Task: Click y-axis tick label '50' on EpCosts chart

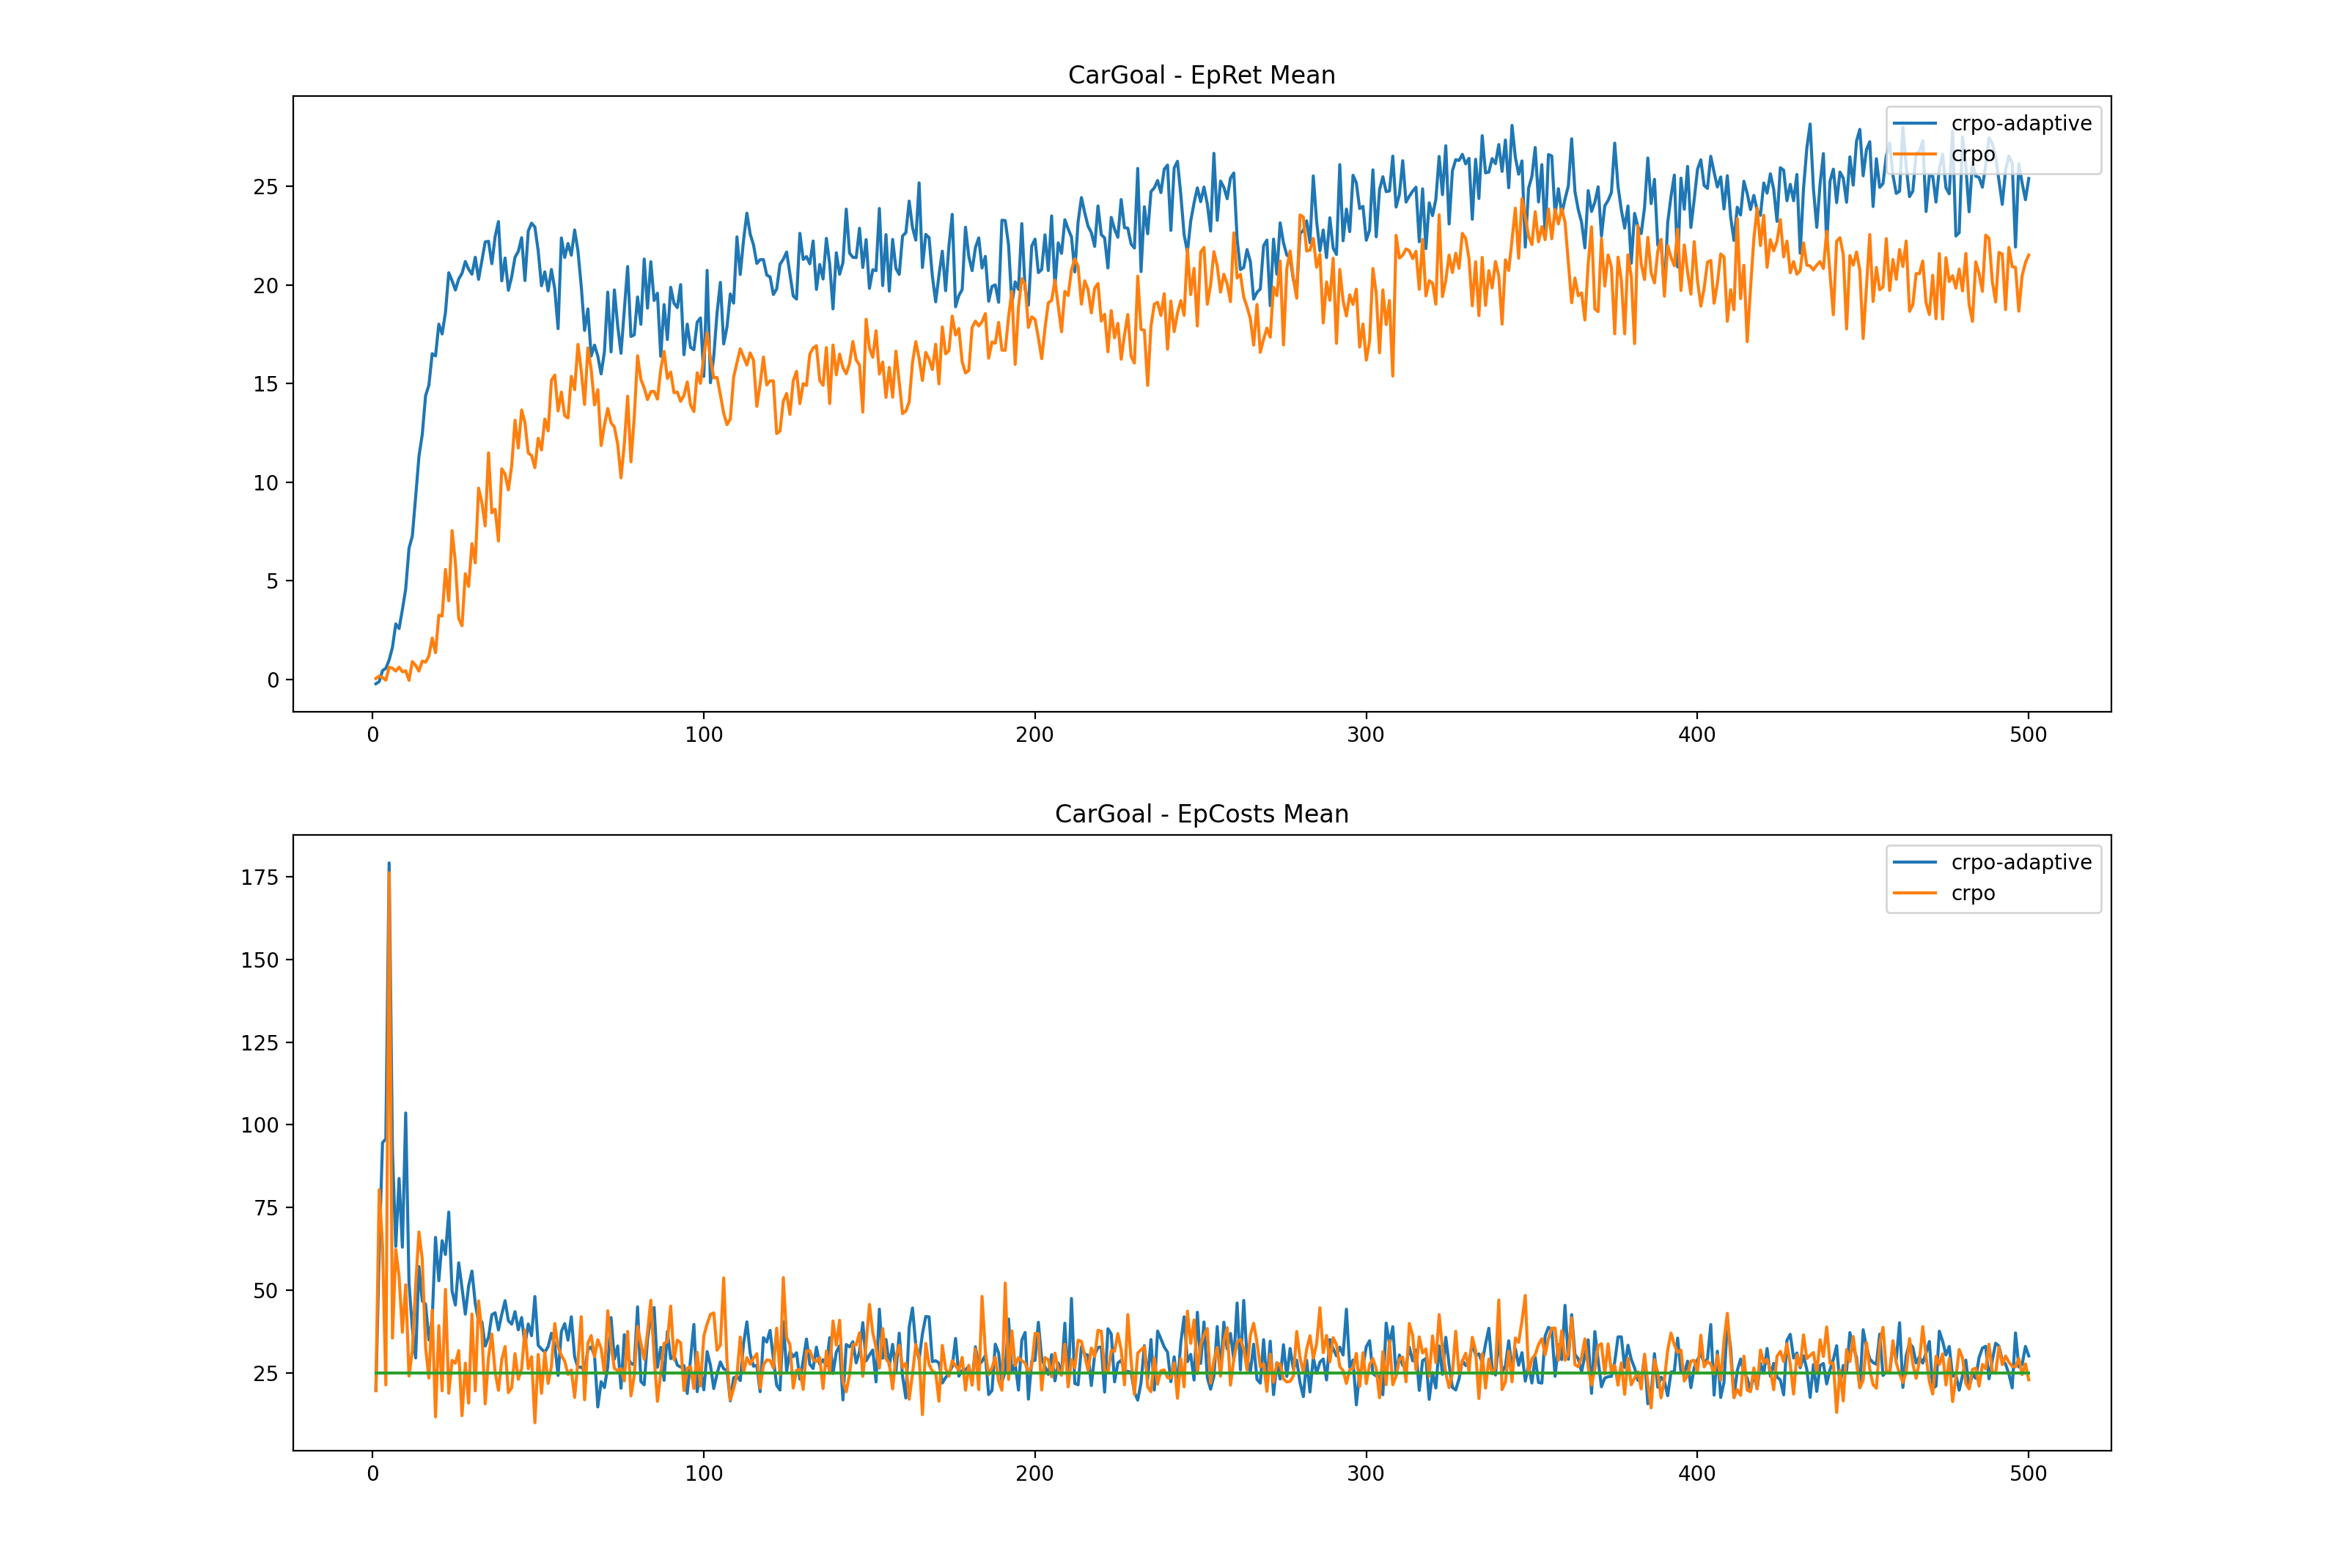Action: pyautogui.click(x=266, y=1291)
